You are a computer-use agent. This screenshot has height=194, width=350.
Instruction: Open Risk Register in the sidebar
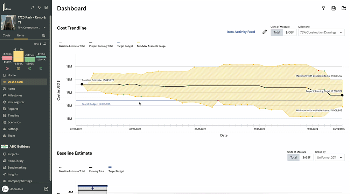pos(16,102)
